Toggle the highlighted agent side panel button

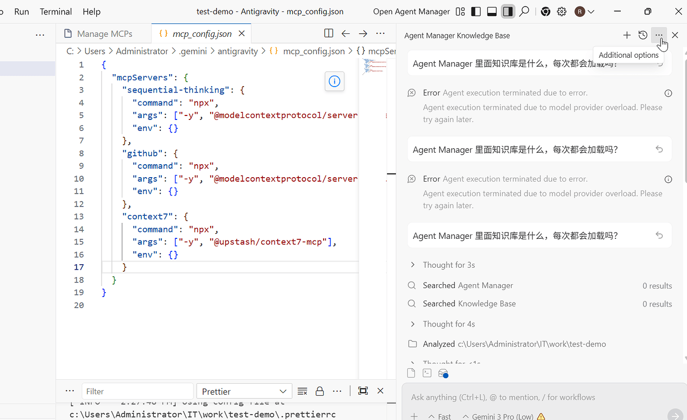coord(508,11)
